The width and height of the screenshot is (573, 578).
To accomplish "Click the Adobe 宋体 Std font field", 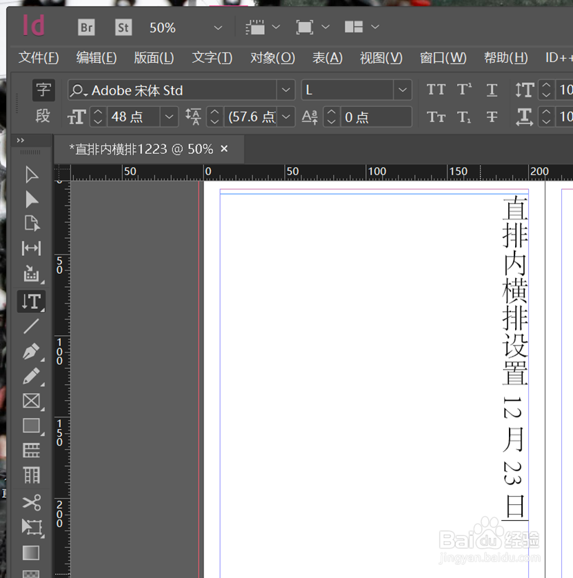I will 173,90.
